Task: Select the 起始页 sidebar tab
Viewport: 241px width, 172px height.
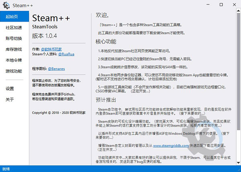Action: 14,16
